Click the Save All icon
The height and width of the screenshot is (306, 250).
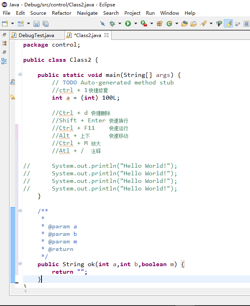click(x=46, y=24)
